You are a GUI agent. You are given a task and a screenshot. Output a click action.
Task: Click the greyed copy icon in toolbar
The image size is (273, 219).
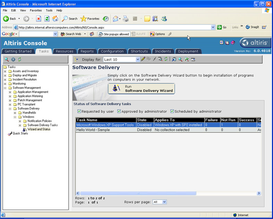click(x=149, y=59)
